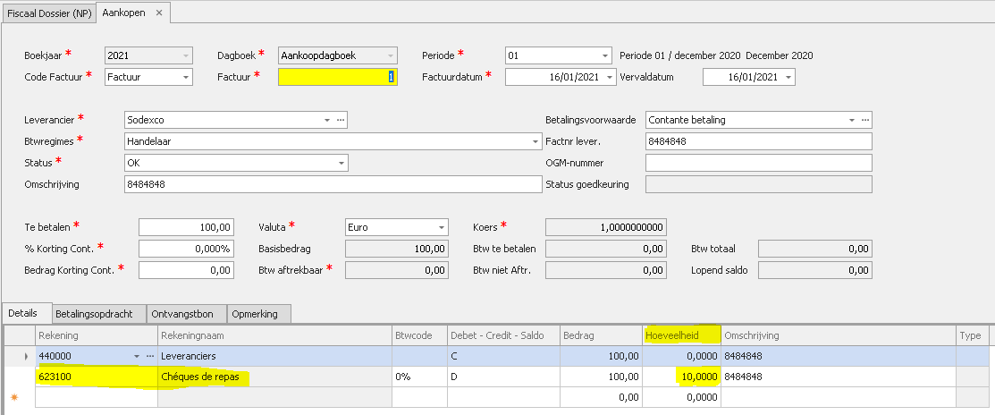Open Betalingsvoorwaarde lookup ellipsis button
The width and height of the screenshot is (995, 415).
[x=864, y=120]
